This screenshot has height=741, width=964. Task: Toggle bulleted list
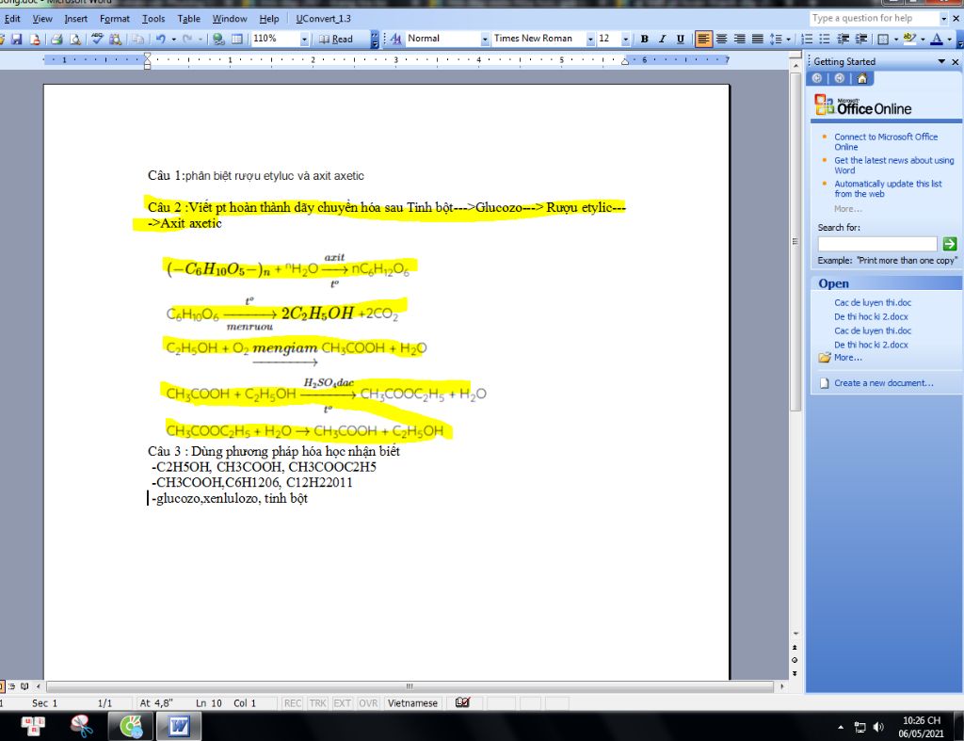point(825,39)
